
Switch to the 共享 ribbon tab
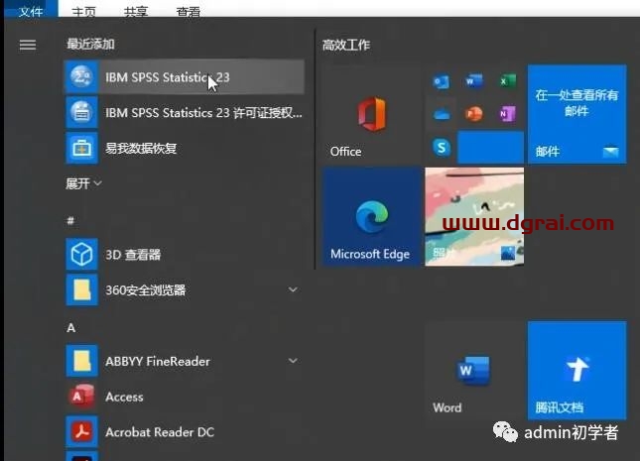click(x=136, y=12)
